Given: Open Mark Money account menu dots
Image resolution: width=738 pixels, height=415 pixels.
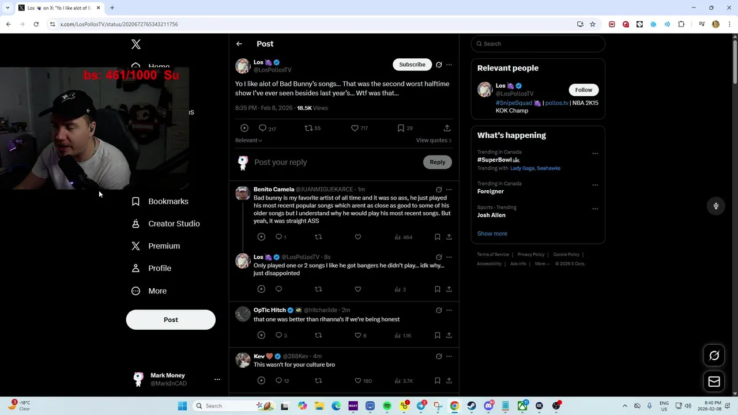Looking at the screenshot, I should [x=217, y=379].
